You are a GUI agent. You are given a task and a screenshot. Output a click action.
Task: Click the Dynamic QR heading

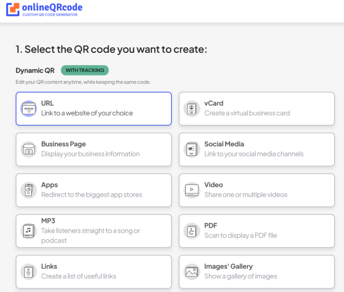coord(35,70)
